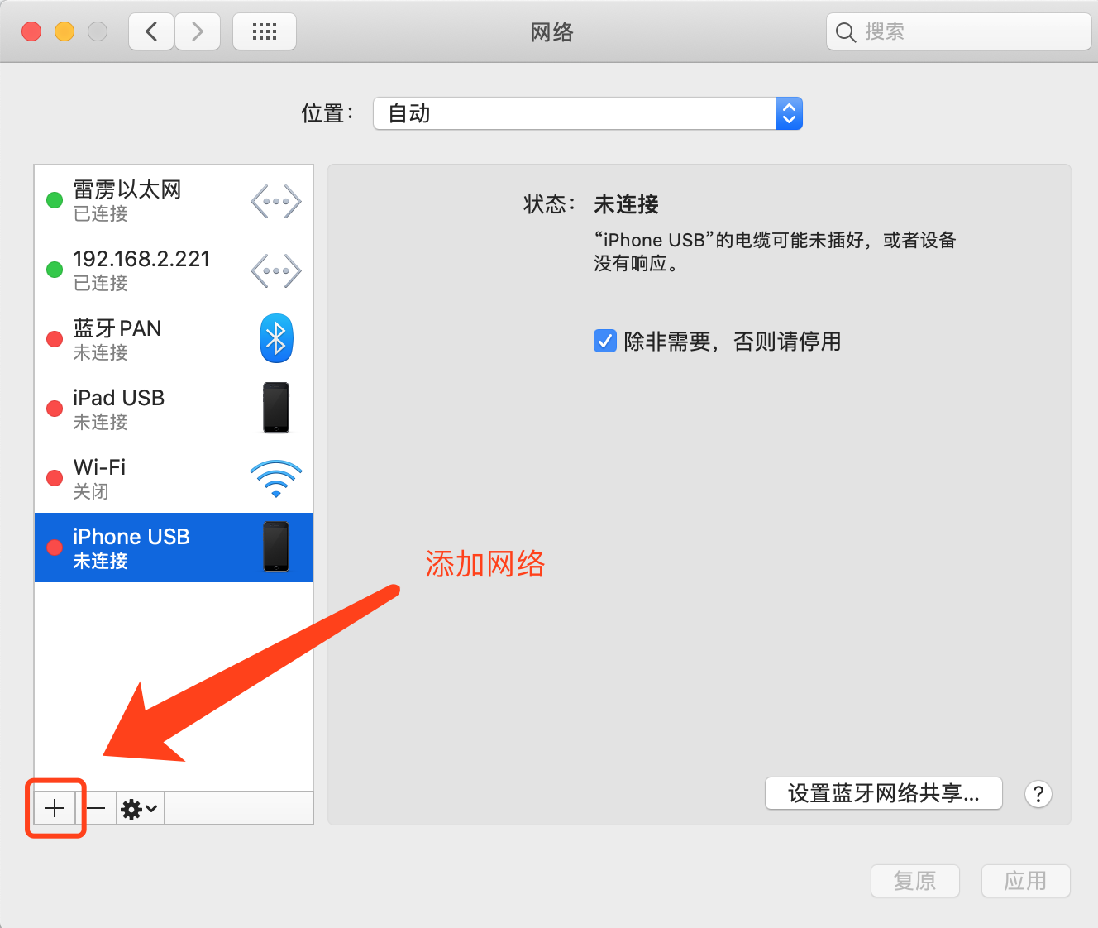
Task: Click the minus button to remove service
Action: click(x=96, y=808)
